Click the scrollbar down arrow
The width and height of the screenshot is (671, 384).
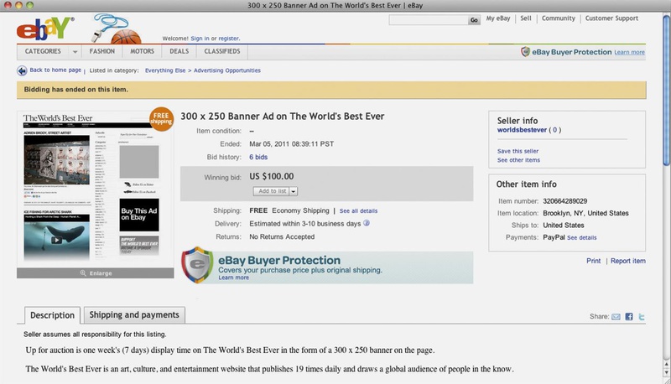click(x=666, y=374)
